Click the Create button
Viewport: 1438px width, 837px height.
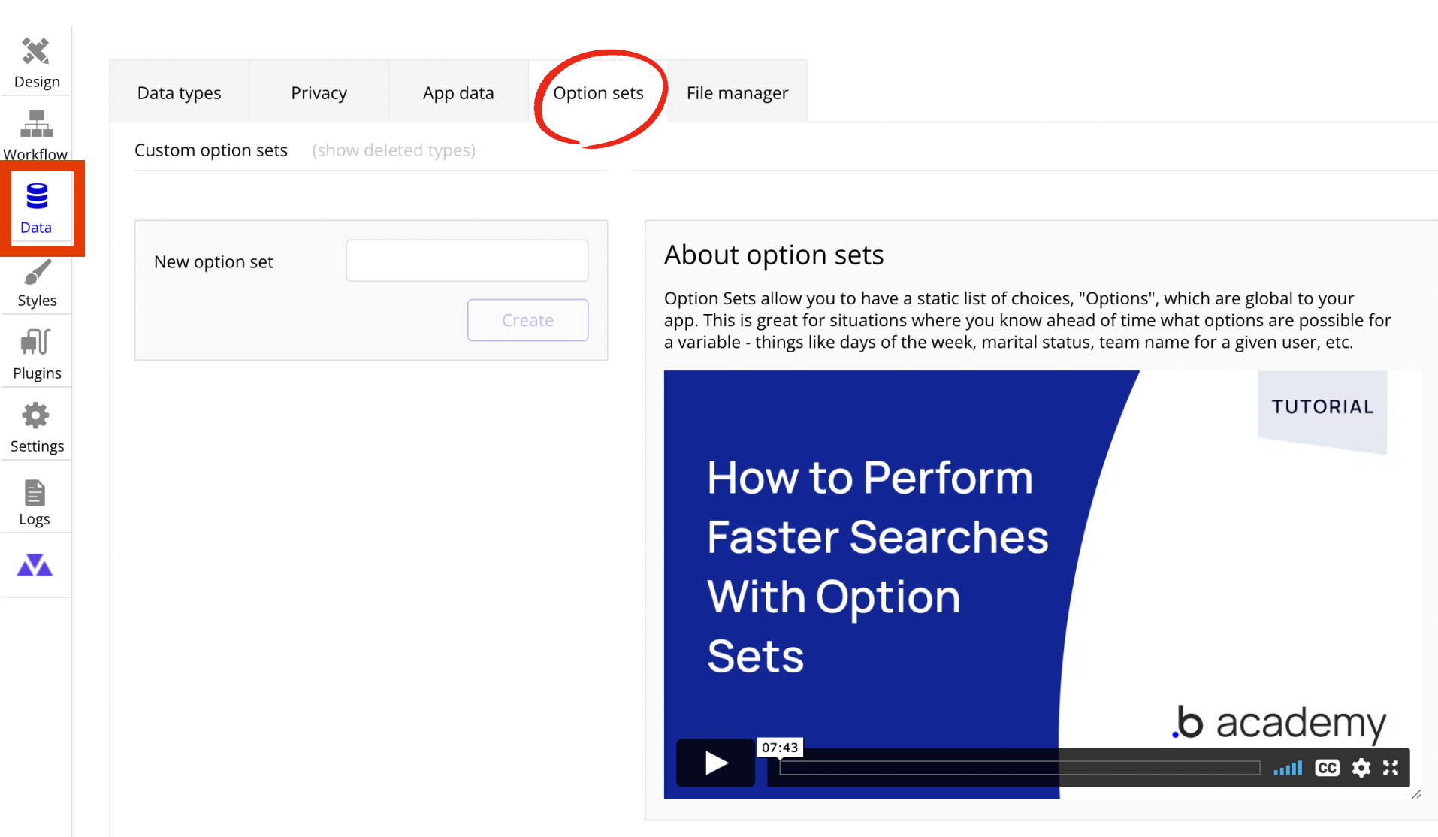(527, 320)
